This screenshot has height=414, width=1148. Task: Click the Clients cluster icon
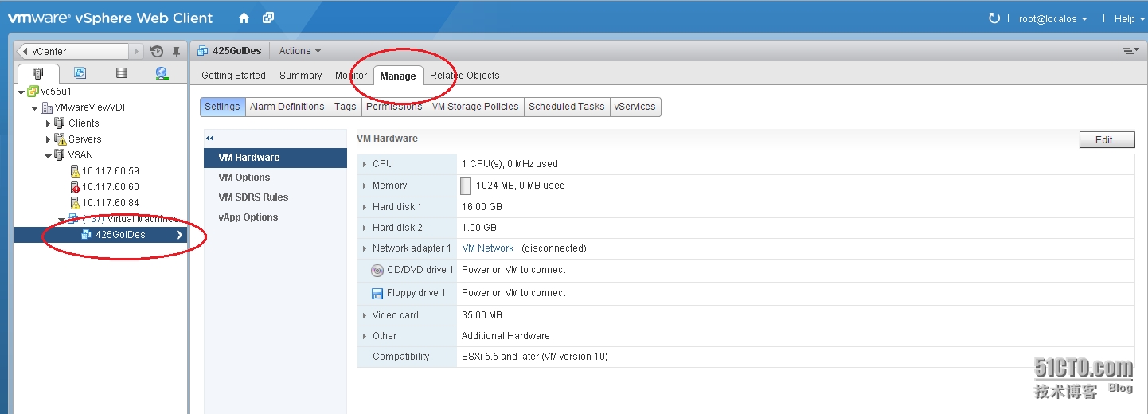click(60, 123)
